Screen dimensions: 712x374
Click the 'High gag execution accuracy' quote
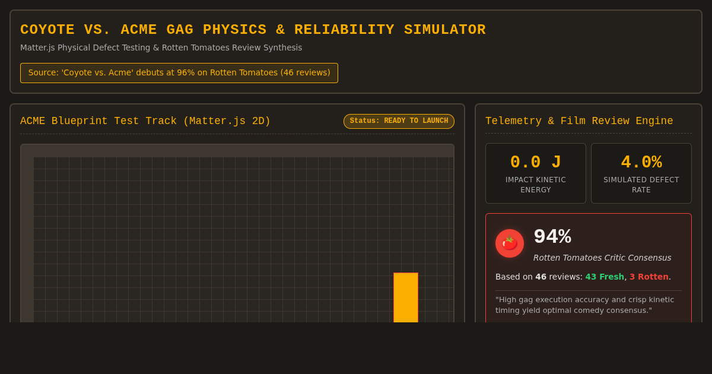pos(584,305)
